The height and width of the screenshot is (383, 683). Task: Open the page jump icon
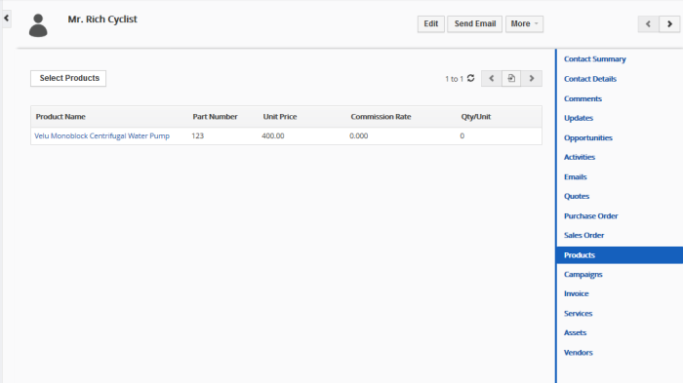511,78
